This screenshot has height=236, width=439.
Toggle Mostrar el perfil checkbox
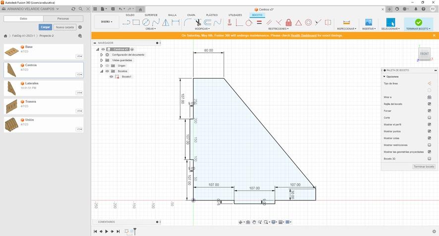[x=429, y=124]
